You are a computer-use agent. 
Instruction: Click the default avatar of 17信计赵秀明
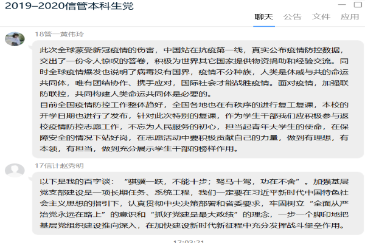tap(15, 170)
